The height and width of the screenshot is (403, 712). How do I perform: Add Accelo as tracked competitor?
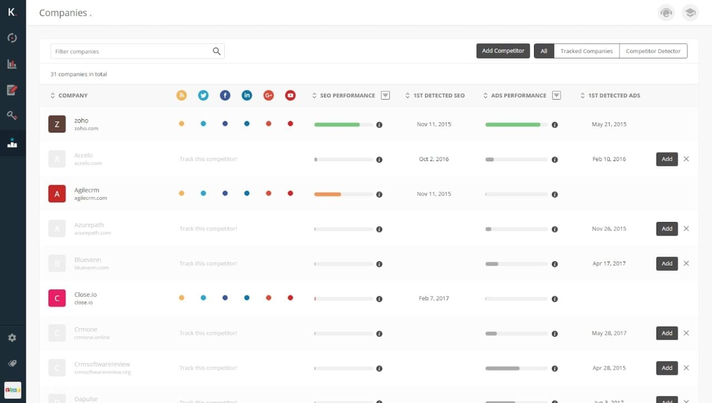click(667, 159)
